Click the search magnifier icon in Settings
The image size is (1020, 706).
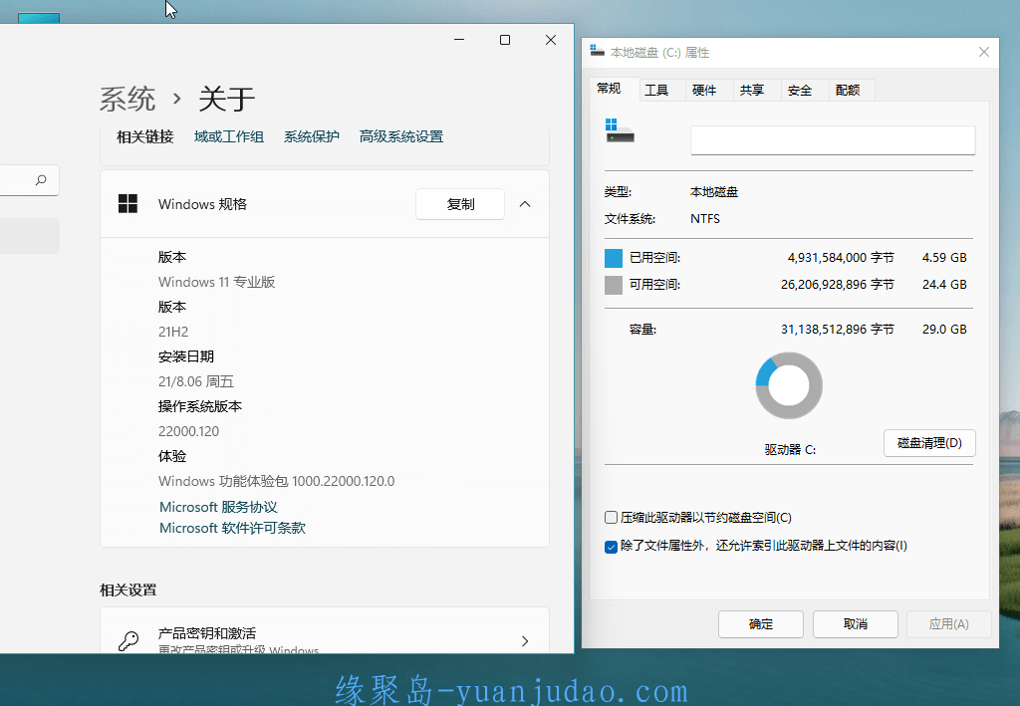point(41,180)
